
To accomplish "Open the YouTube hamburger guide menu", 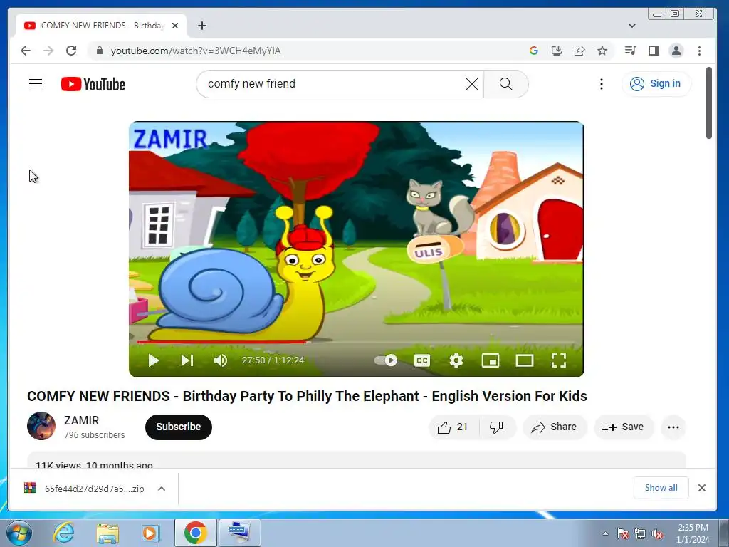I will [x=36, y=84].
